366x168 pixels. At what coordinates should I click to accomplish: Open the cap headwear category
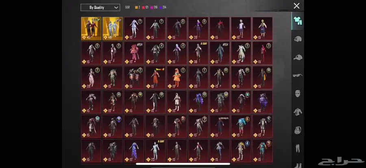[298, 57]
